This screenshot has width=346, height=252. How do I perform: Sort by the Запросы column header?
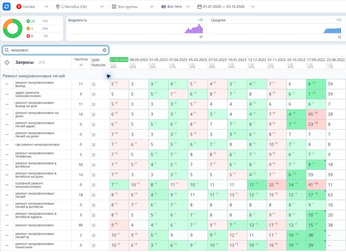tap(24, 62)
